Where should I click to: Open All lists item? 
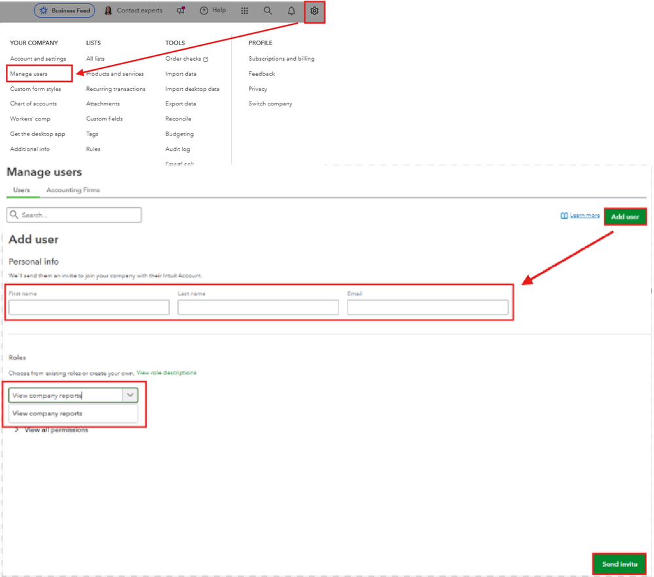(95, 59)
